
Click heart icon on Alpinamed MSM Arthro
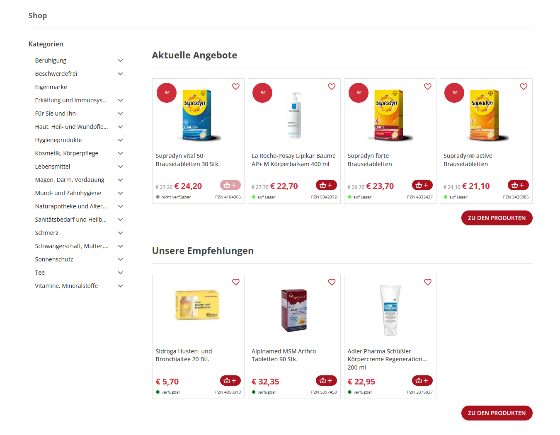coord(332,282)
